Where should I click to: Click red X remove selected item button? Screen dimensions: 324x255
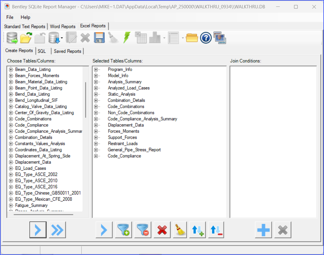point(162,230)
